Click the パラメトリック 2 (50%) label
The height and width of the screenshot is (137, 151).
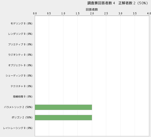18,107
